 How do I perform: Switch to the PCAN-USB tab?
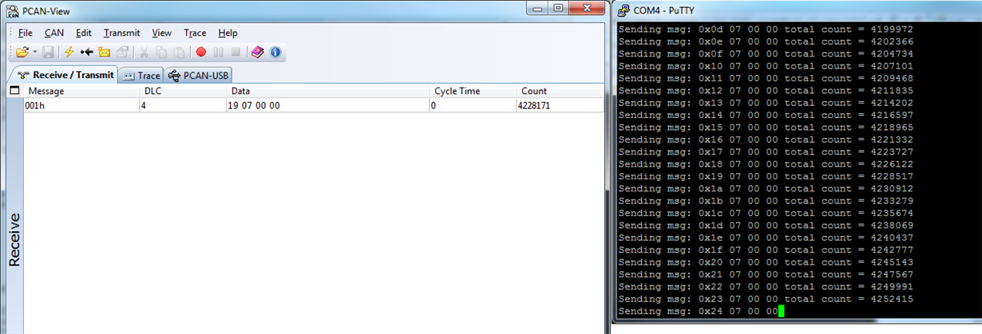click(199, 76)
